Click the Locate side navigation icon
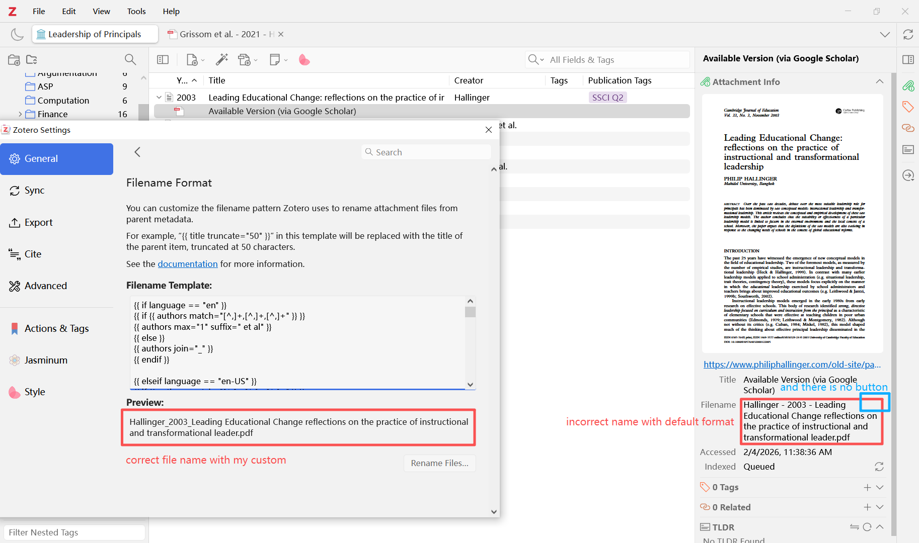The width and height of the screenshot is (919, 543). [908, 175]
